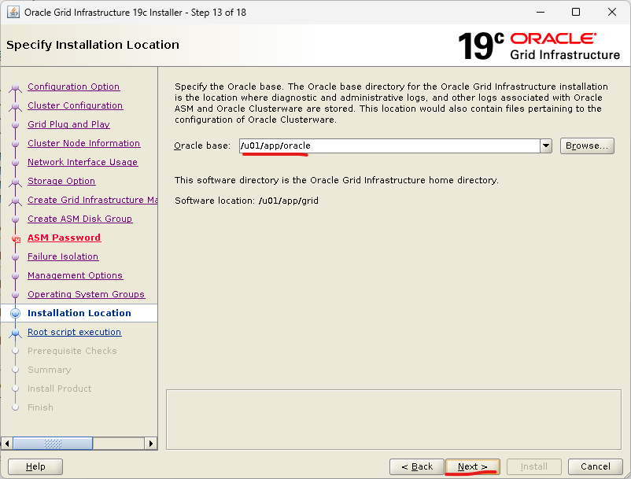The height and width of the screenshot is (479, 631).
Task: Open the Network Interface Usage step
Action: pyautogui.click(x=83, y=162)
